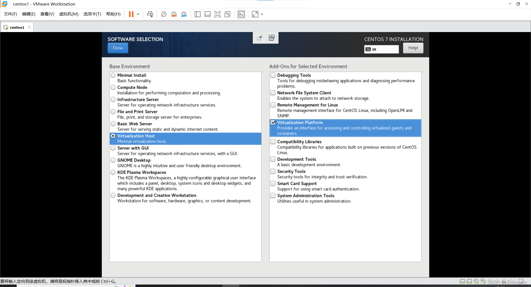Take a snapshot of the virtual machine
The height and width of the screenshot is (287, 531).
coord(164,14)
